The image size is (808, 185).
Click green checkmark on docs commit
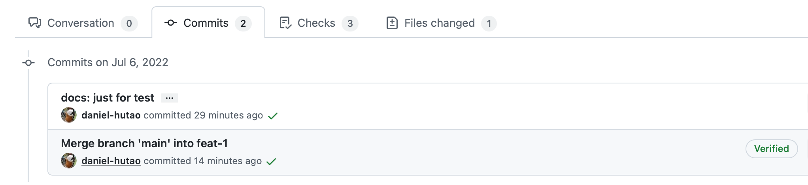[x=273, y=116]
